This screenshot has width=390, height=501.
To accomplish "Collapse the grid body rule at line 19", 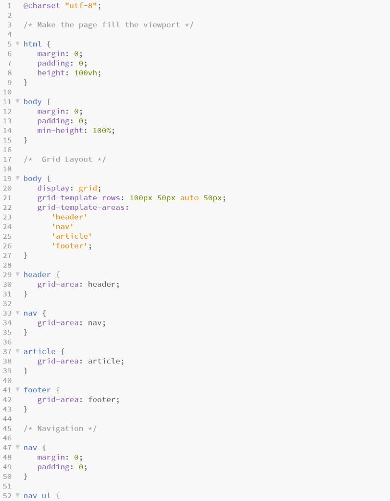I will [x=18, y=178].
